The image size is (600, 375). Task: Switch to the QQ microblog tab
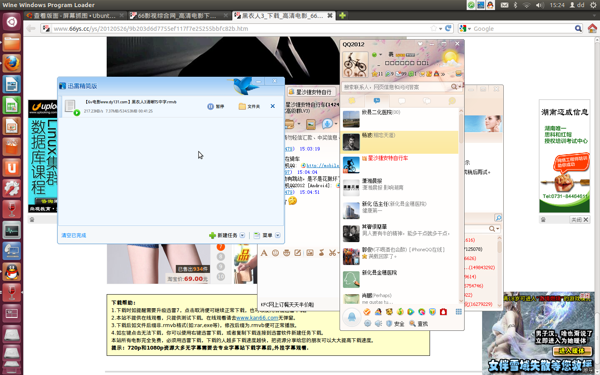[x=452, y=101]
